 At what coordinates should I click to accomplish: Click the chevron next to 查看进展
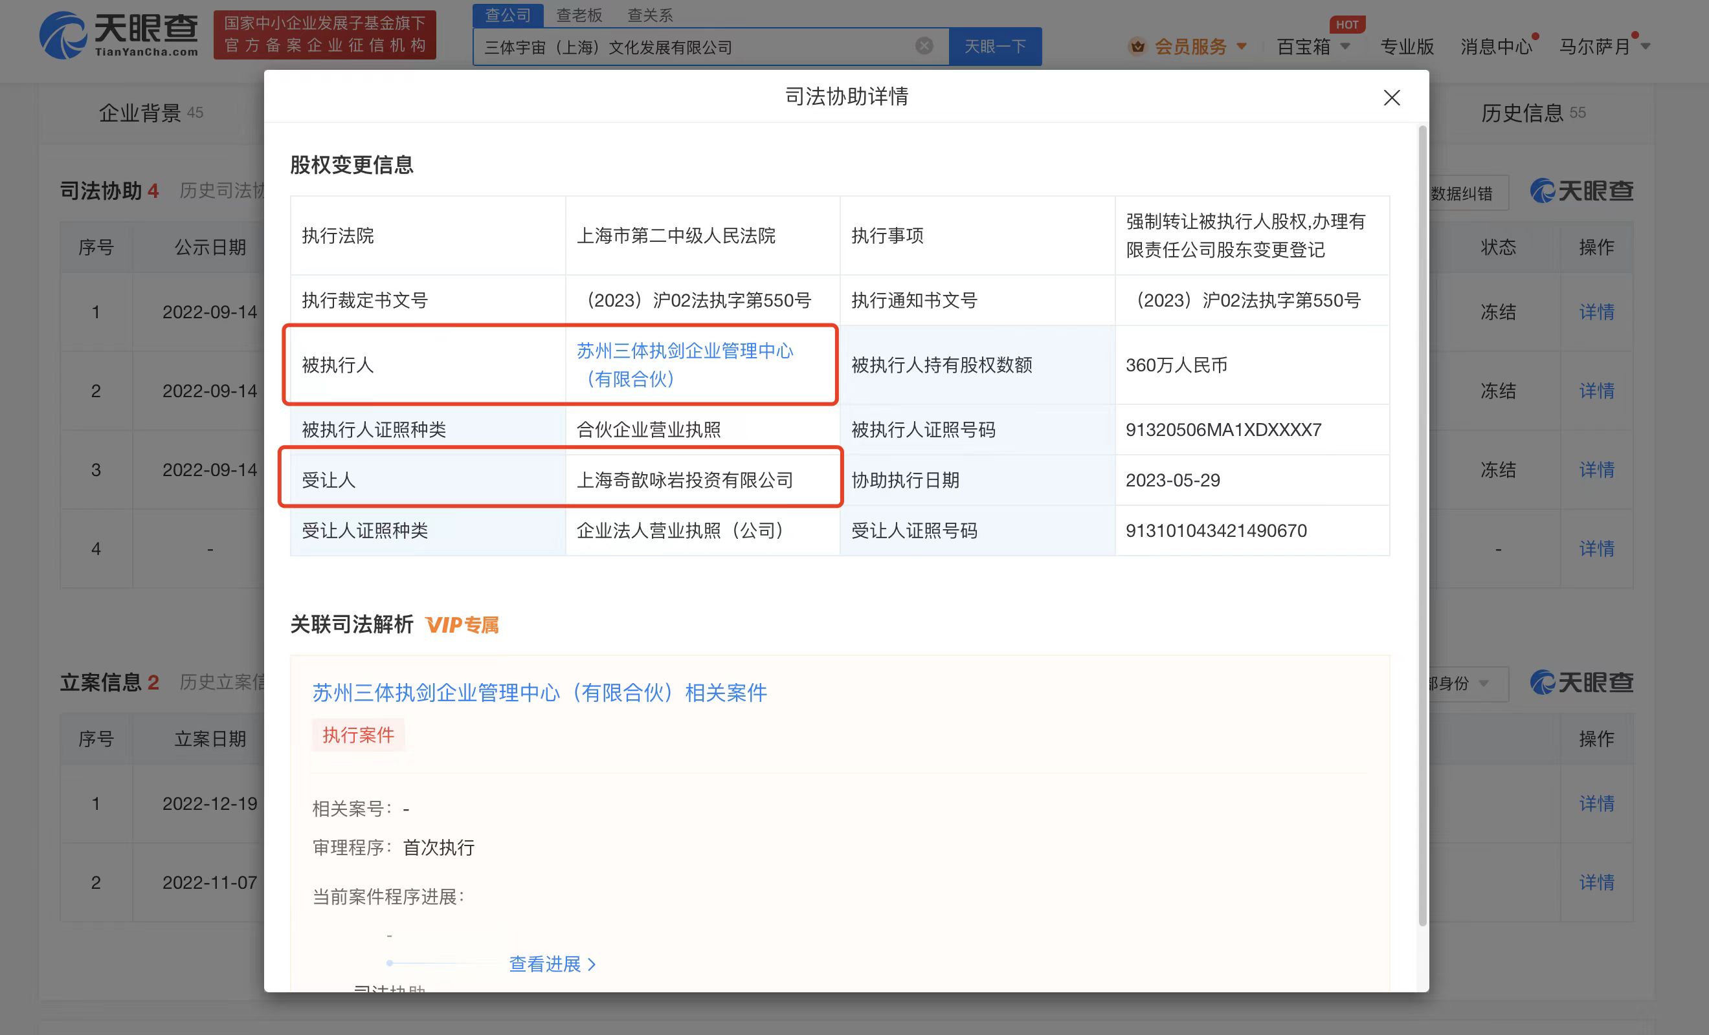(x=592, y=964)
